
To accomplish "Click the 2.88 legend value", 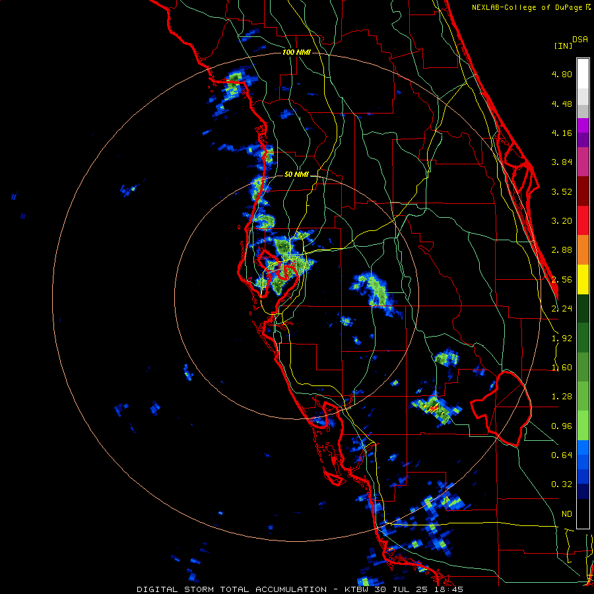I will point(562,250).
